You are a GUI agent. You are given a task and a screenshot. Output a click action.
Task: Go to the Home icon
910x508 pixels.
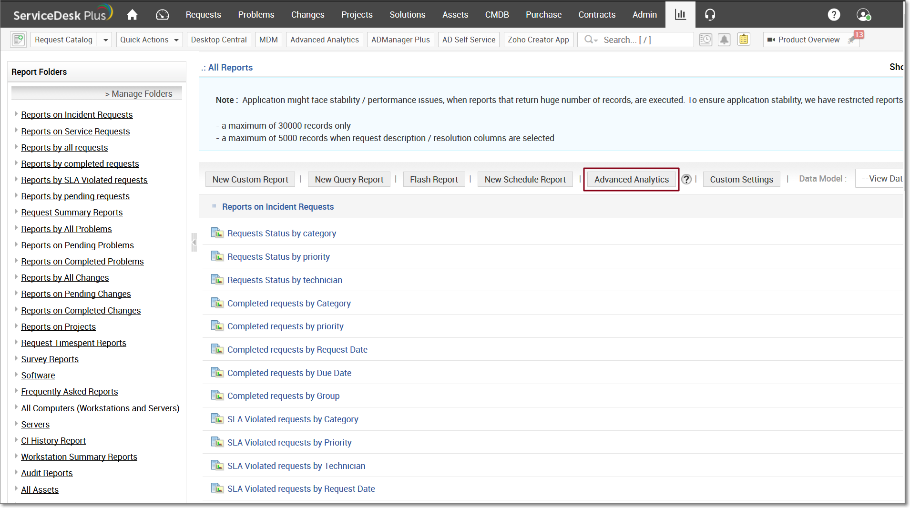click(132, 15)
